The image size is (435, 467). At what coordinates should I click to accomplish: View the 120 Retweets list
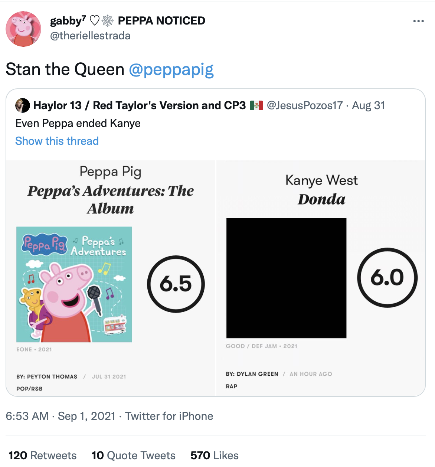coord(42,455)
